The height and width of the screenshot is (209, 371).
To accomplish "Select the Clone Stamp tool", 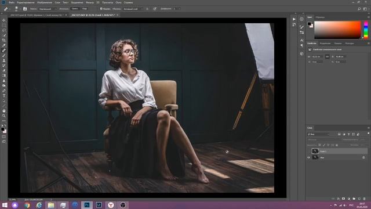I will coord(4,60).
